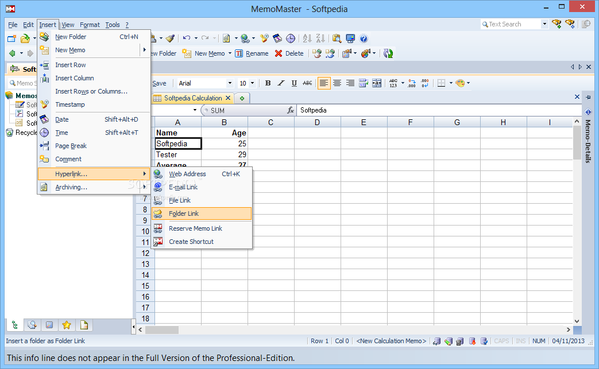Image resolution: width=599 pixels, height=369 pixels.
Task: Open the cell borders dropdown arrow
Action: (x=451, y=83)
